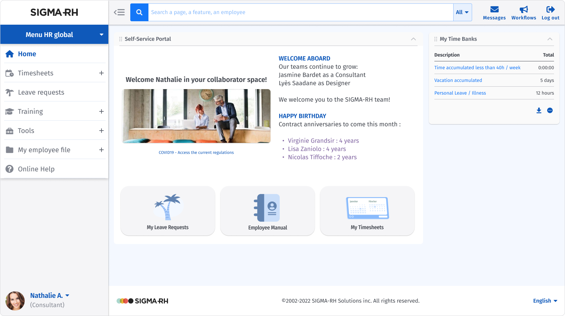Viewport: 565px width, 316px height.
Task: Download My Time Banks data via download icon
Action: (539, 110)
